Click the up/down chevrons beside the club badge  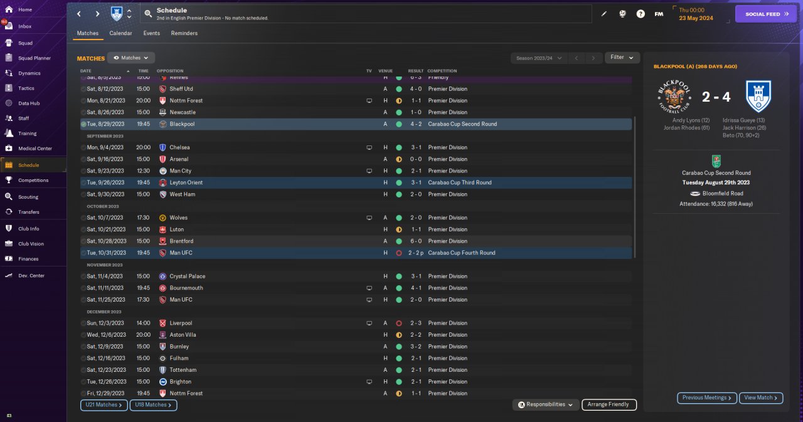[129, 14]
